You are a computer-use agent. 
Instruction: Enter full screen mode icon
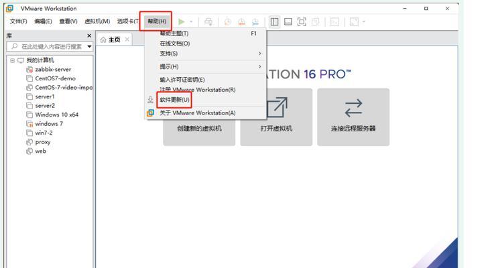302,21
